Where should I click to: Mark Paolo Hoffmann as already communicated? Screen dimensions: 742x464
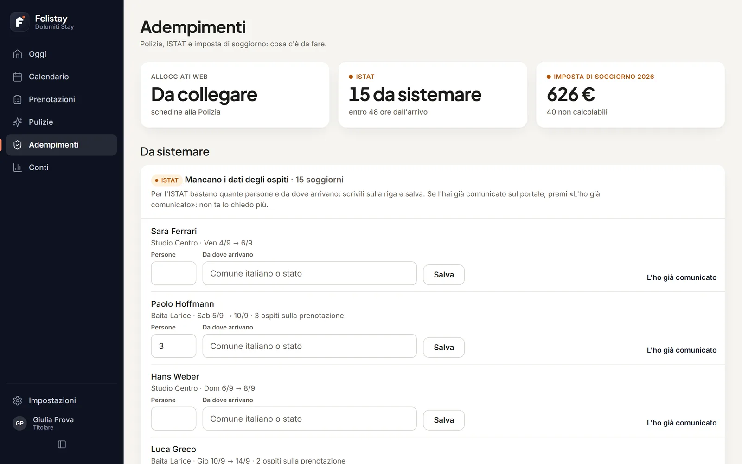[682, 350]
